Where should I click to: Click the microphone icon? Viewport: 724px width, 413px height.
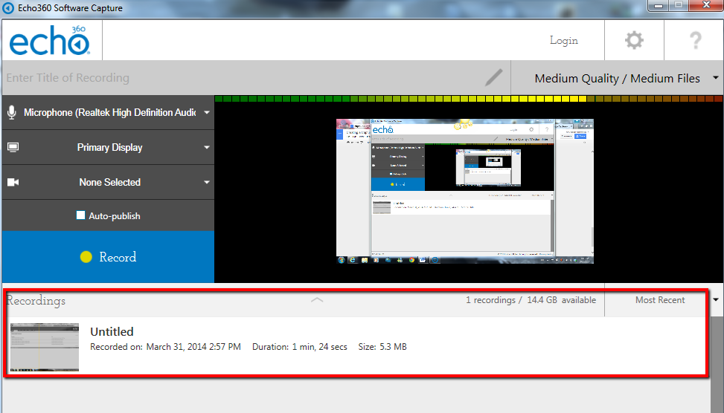[x=12, y=112]
